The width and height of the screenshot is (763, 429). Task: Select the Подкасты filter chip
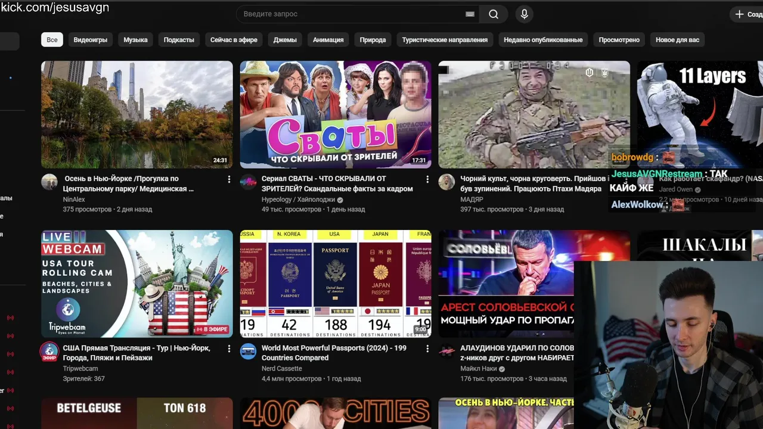(x=179, y=40)
